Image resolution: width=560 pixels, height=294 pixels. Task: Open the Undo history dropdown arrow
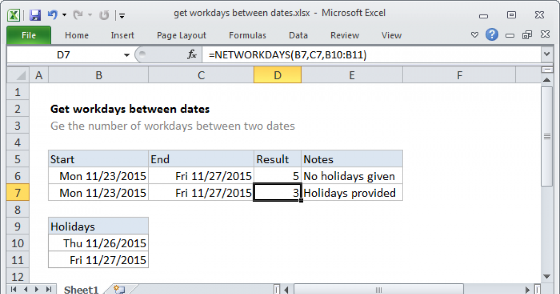(x=64, y=15)
